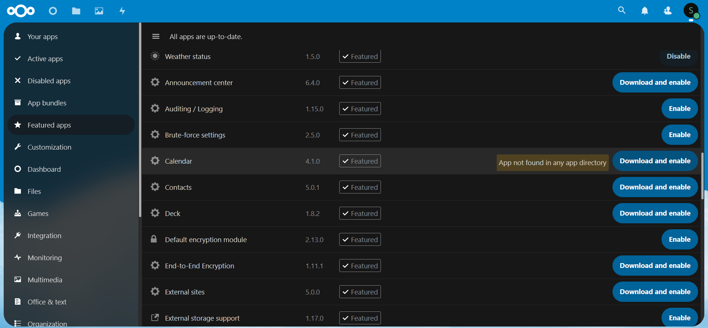The width and height of the screenshot is (708, 328).
Task: Enable Brute-force settings app
Action: (x=680, y=135)
